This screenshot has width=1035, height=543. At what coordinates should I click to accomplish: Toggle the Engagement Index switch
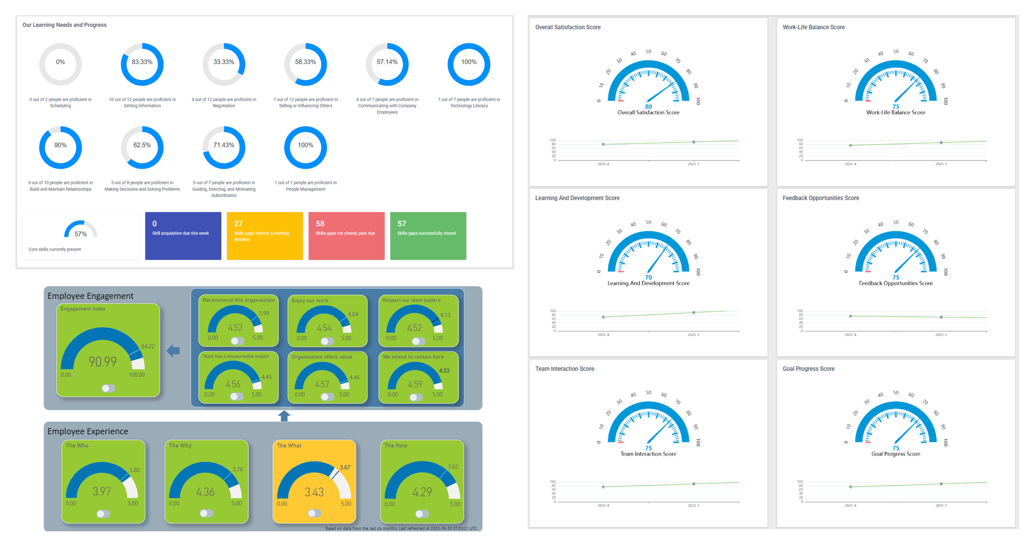click(x=108, y=388)
